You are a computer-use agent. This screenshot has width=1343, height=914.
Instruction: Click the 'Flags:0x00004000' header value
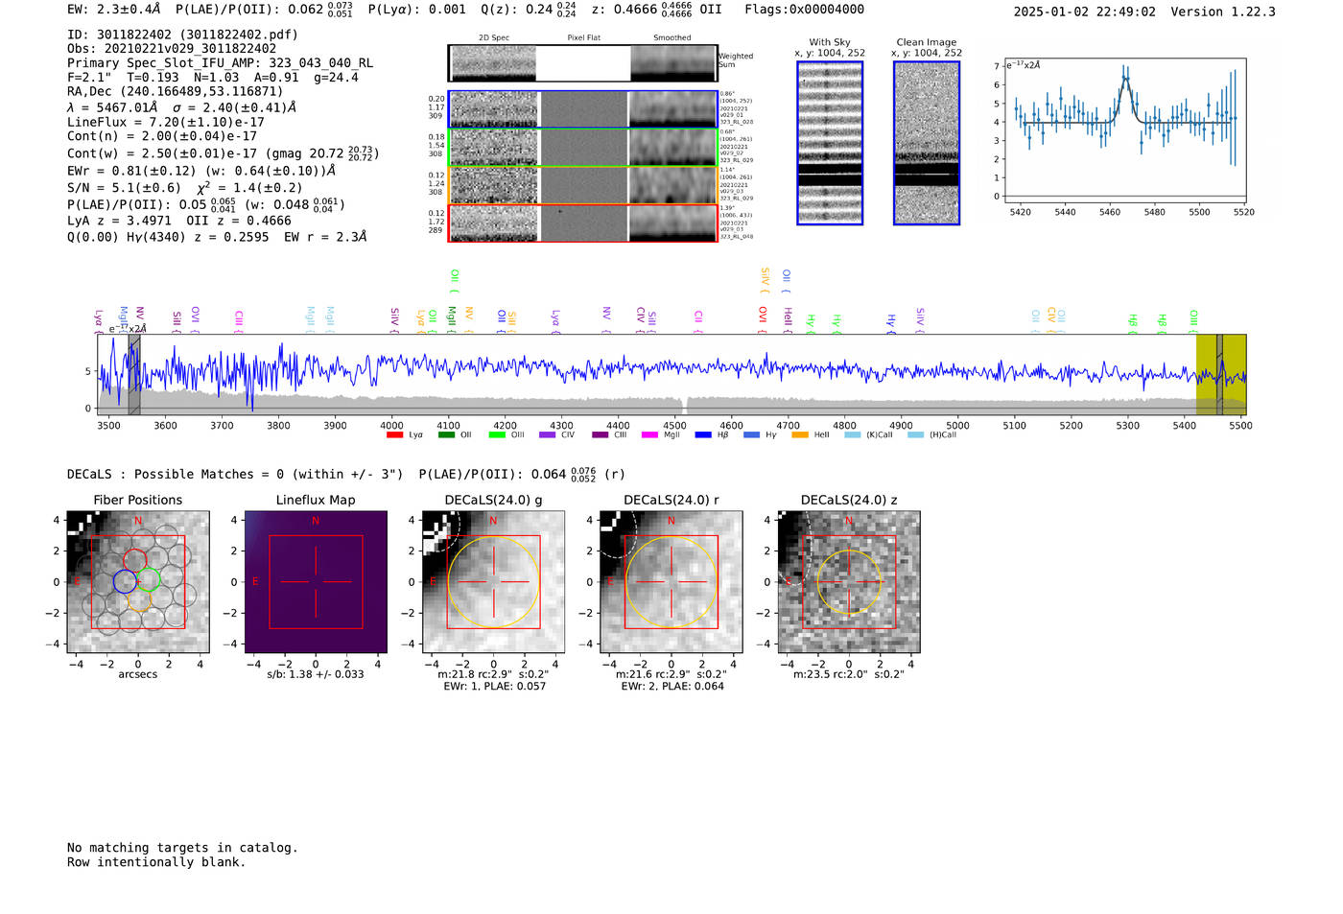(804, 10)
